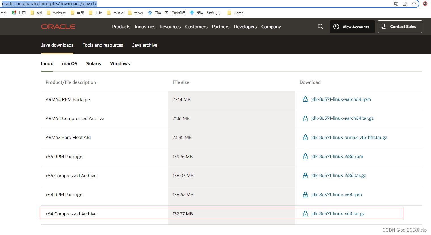Switch to Tools and resources tab
431x235 pixels.
103,45
